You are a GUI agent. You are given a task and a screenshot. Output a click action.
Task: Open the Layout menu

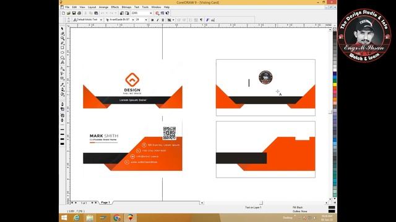[92, 7]
